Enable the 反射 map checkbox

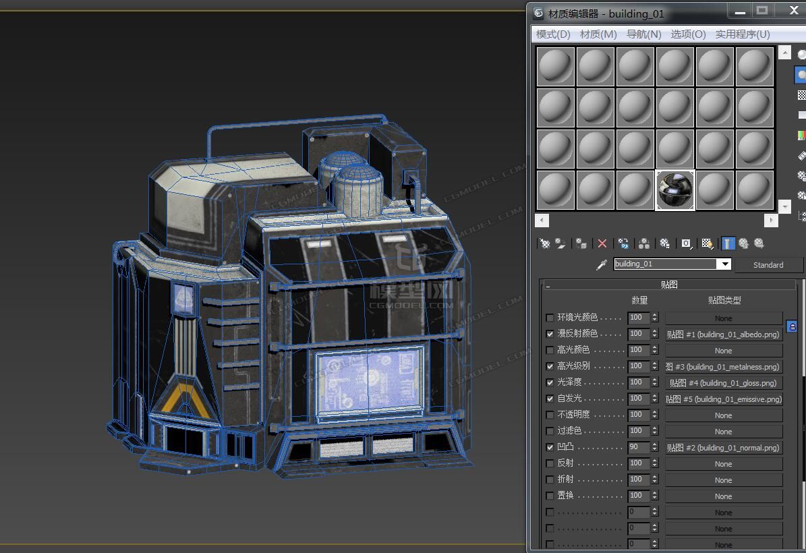550,463
